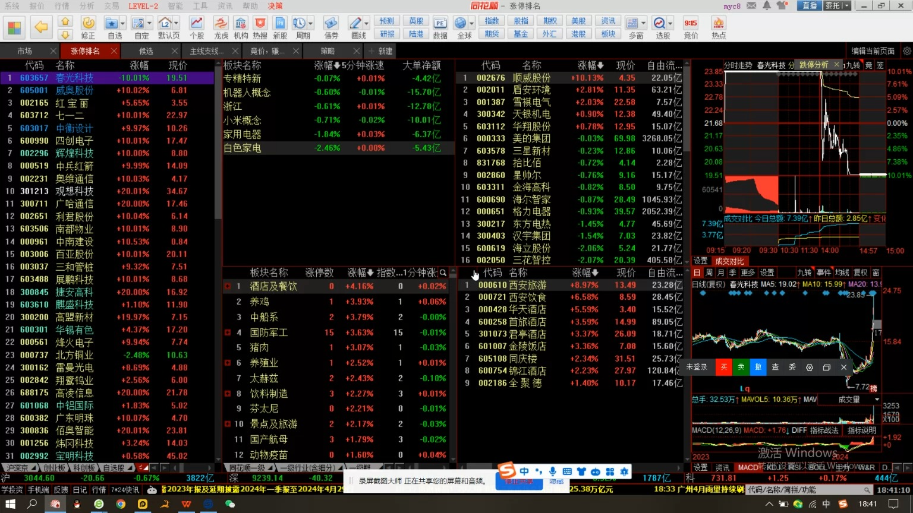Close the 张停排名 tab
This screenshot has width=913, height=513.
point(114,51)
